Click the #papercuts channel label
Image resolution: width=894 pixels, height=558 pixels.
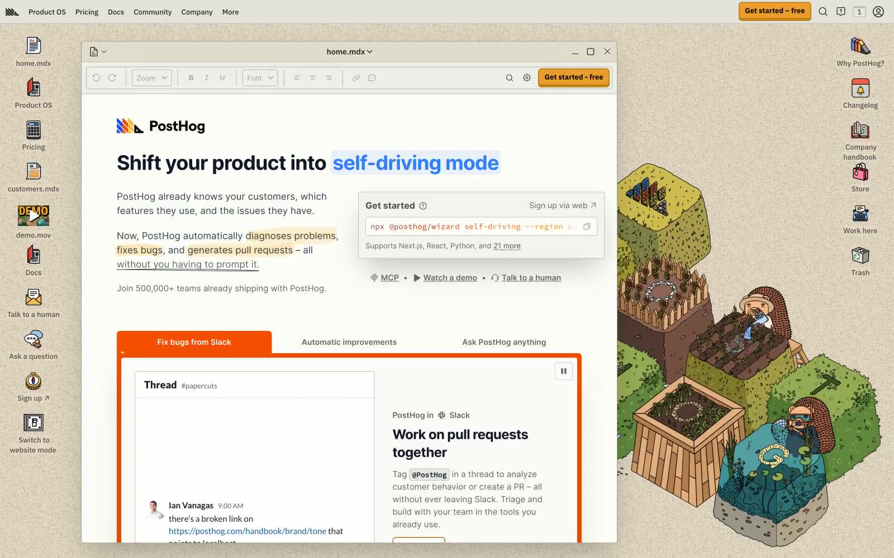pyautogui.click(x=199, y=386)
